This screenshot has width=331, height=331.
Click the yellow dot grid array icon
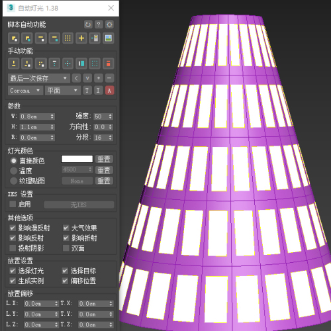pyautogui.click(x=68, y=38)
